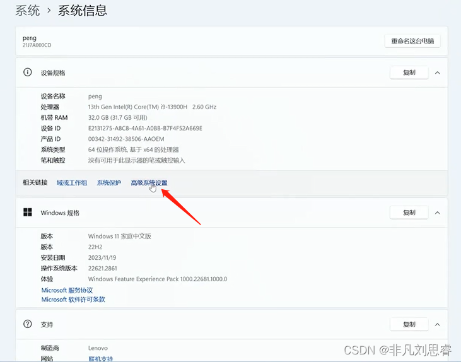Go back to 系统 in breadcrumb
Image resolution: width=461 pixels, height=362 pixels.
[28, 11]
